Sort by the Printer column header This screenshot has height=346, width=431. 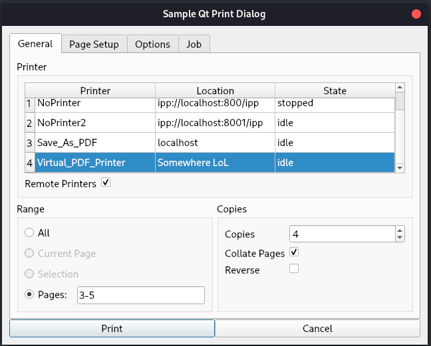tap(95, 90)
